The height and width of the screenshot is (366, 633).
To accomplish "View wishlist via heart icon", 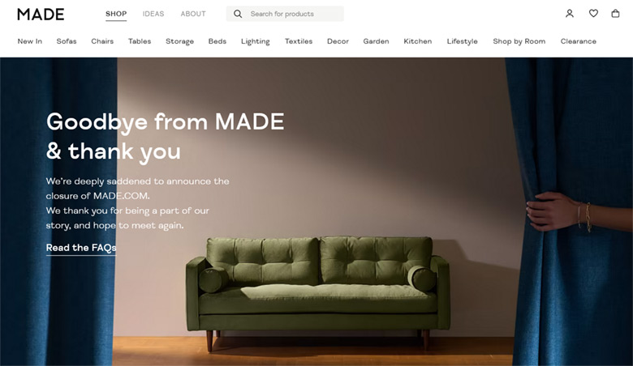I will coord(593,14).
